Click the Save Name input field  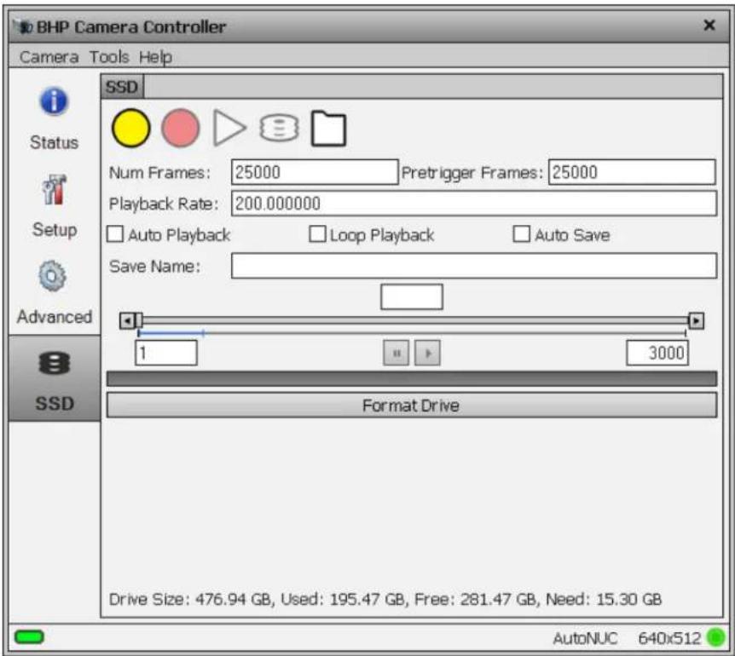(x=474, y=266)
